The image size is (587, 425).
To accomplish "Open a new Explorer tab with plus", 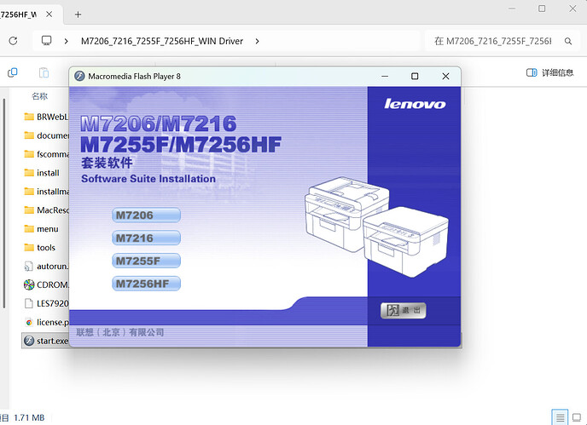I will point(78,14).
